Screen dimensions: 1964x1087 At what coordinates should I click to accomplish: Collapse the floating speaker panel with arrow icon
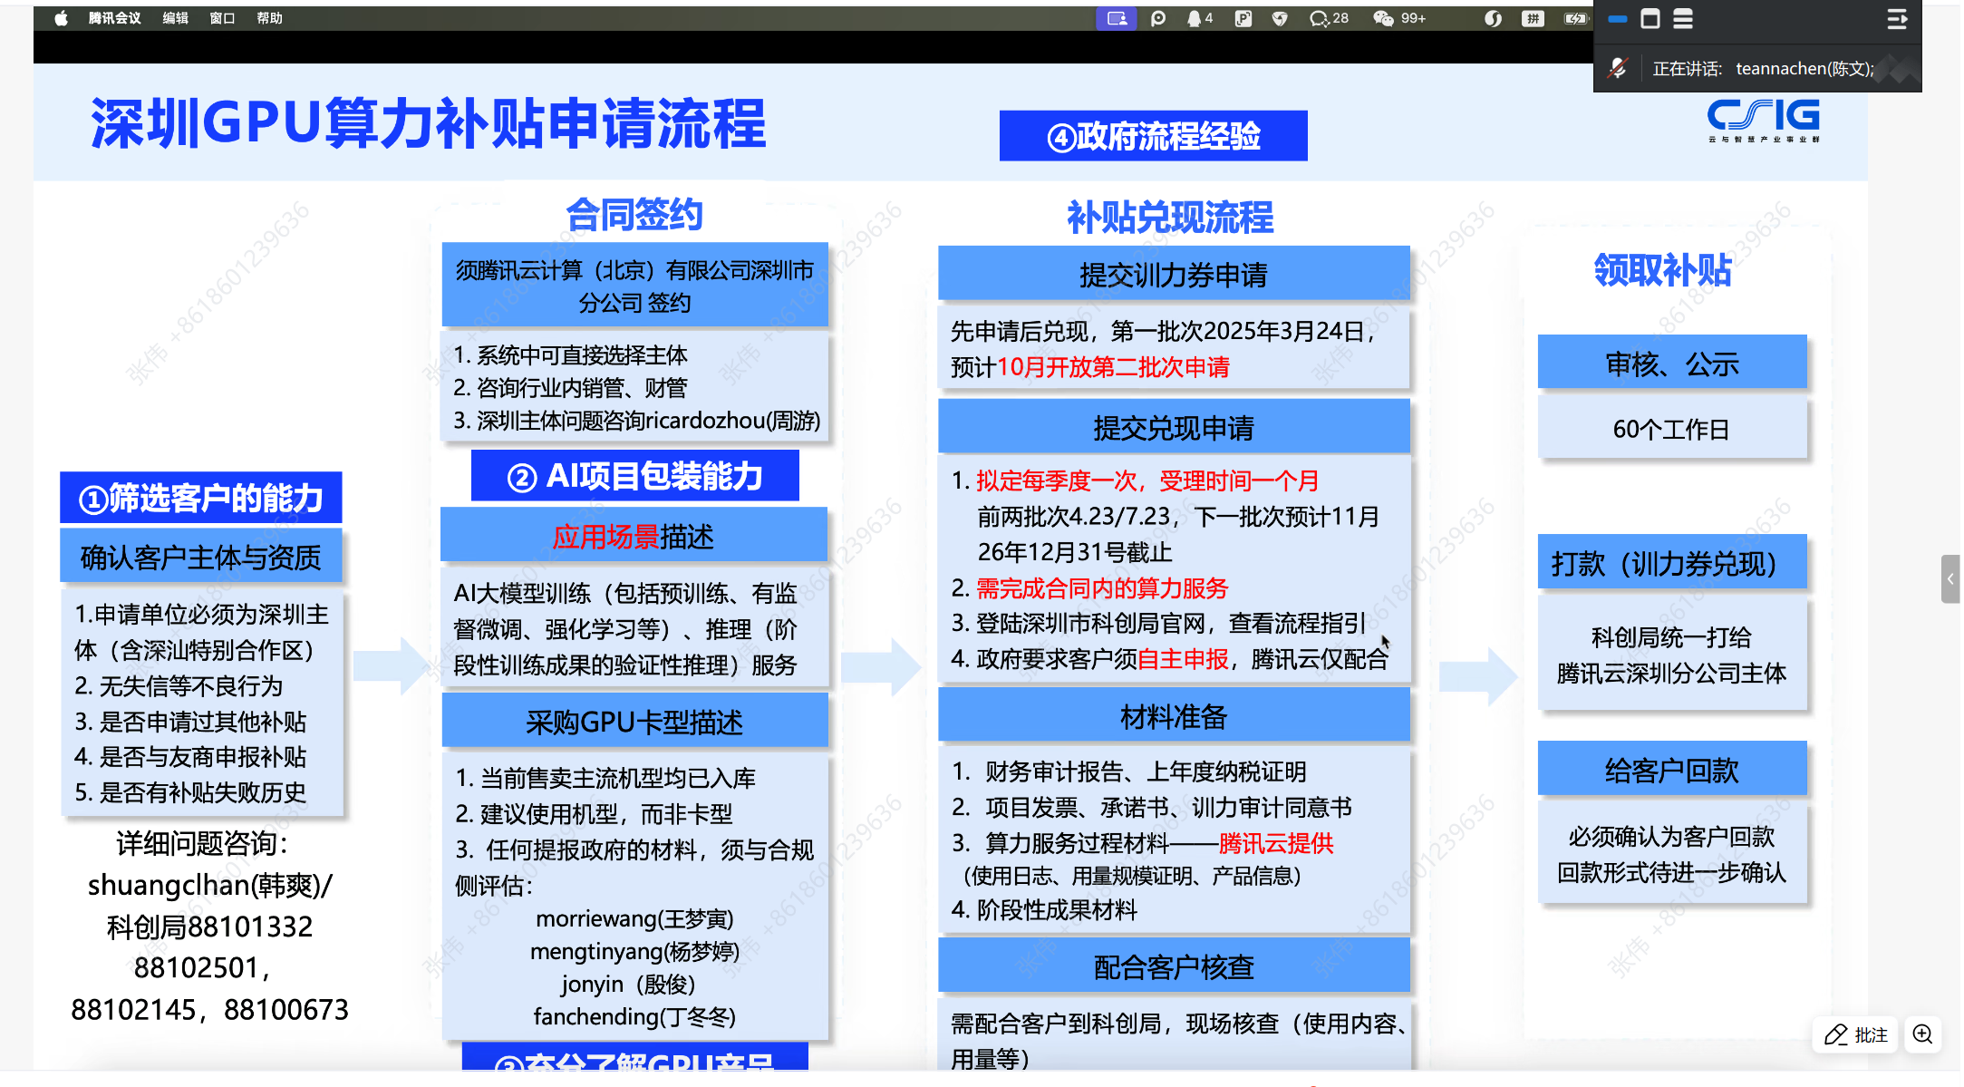point(1897,18)
